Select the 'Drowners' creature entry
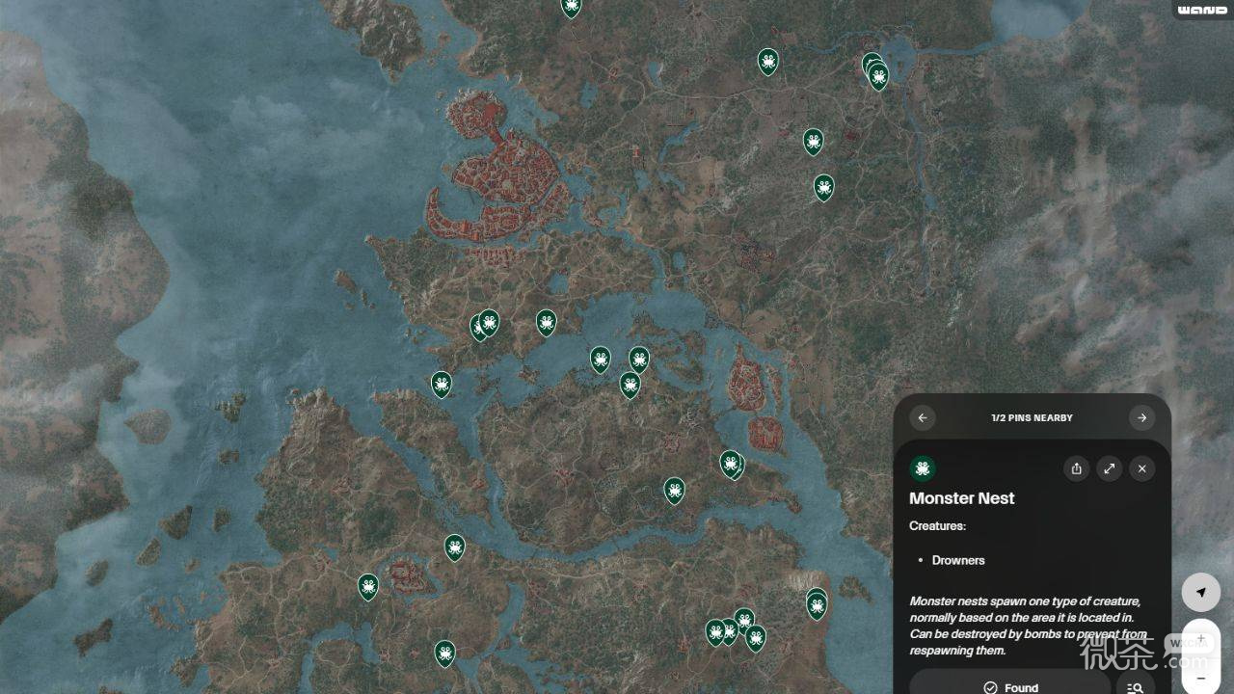The width and height of the screenshot is (1234, 694). [958, 560]
